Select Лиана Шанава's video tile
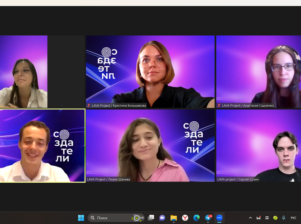 [150, 145]
